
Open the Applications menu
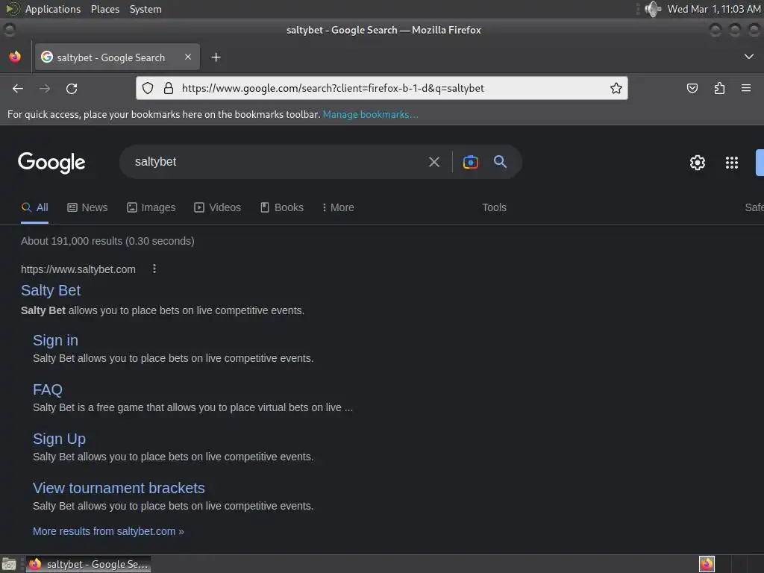pos(53,9)
